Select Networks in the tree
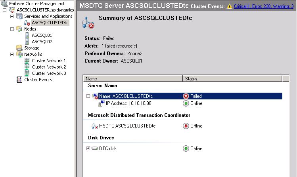297x177 pixels. tap(33, 54)
